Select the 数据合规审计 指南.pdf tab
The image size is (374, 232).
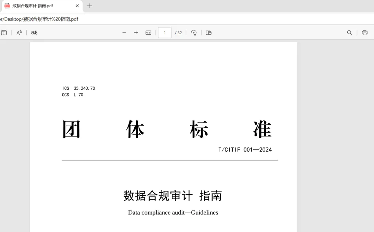(x=42, y=6)
